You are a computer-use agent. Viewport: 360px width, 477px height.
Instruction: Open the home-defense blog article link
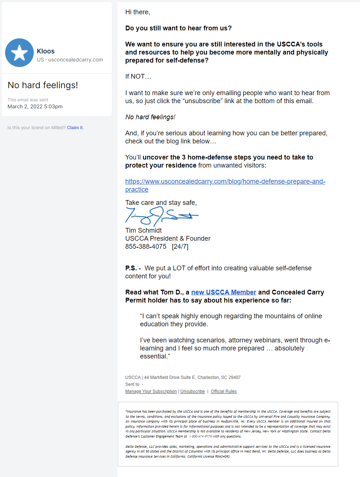pyautogui.click(x=225, y=181)
